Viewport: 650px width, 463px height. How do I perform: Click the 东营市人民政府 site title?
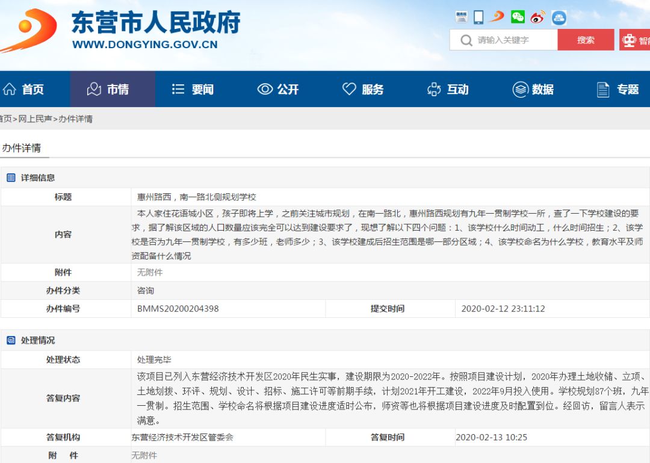(156, 22)
